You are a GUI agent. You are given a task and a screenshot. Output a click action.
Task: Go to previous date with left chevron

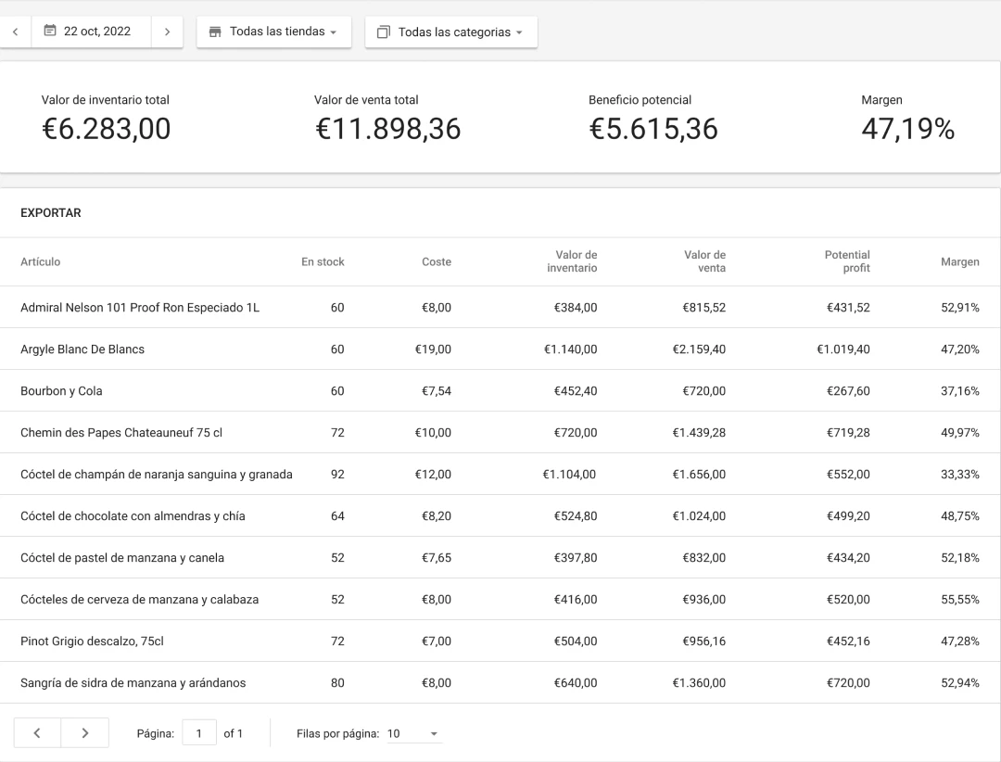pos(15,32)
